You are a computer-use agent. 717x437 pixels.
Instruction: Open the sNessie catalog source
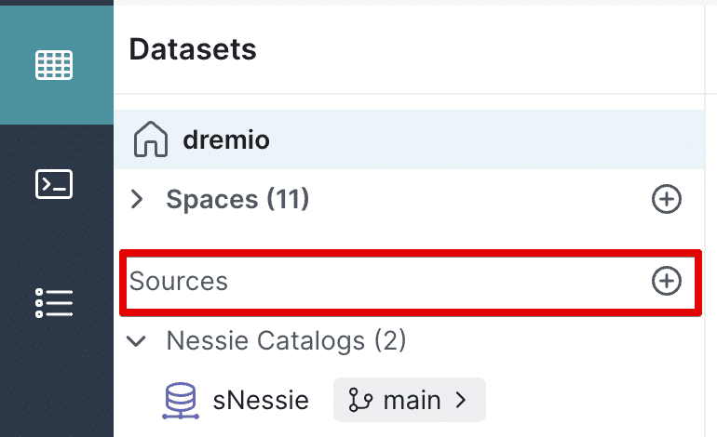point(261,401)
